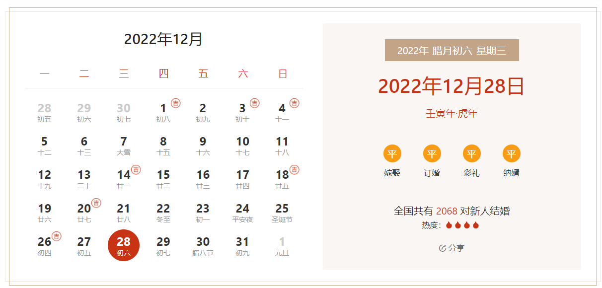Click the 平 icon above 嫁娶
Screen dimensions: 602x288
[392, 153]
